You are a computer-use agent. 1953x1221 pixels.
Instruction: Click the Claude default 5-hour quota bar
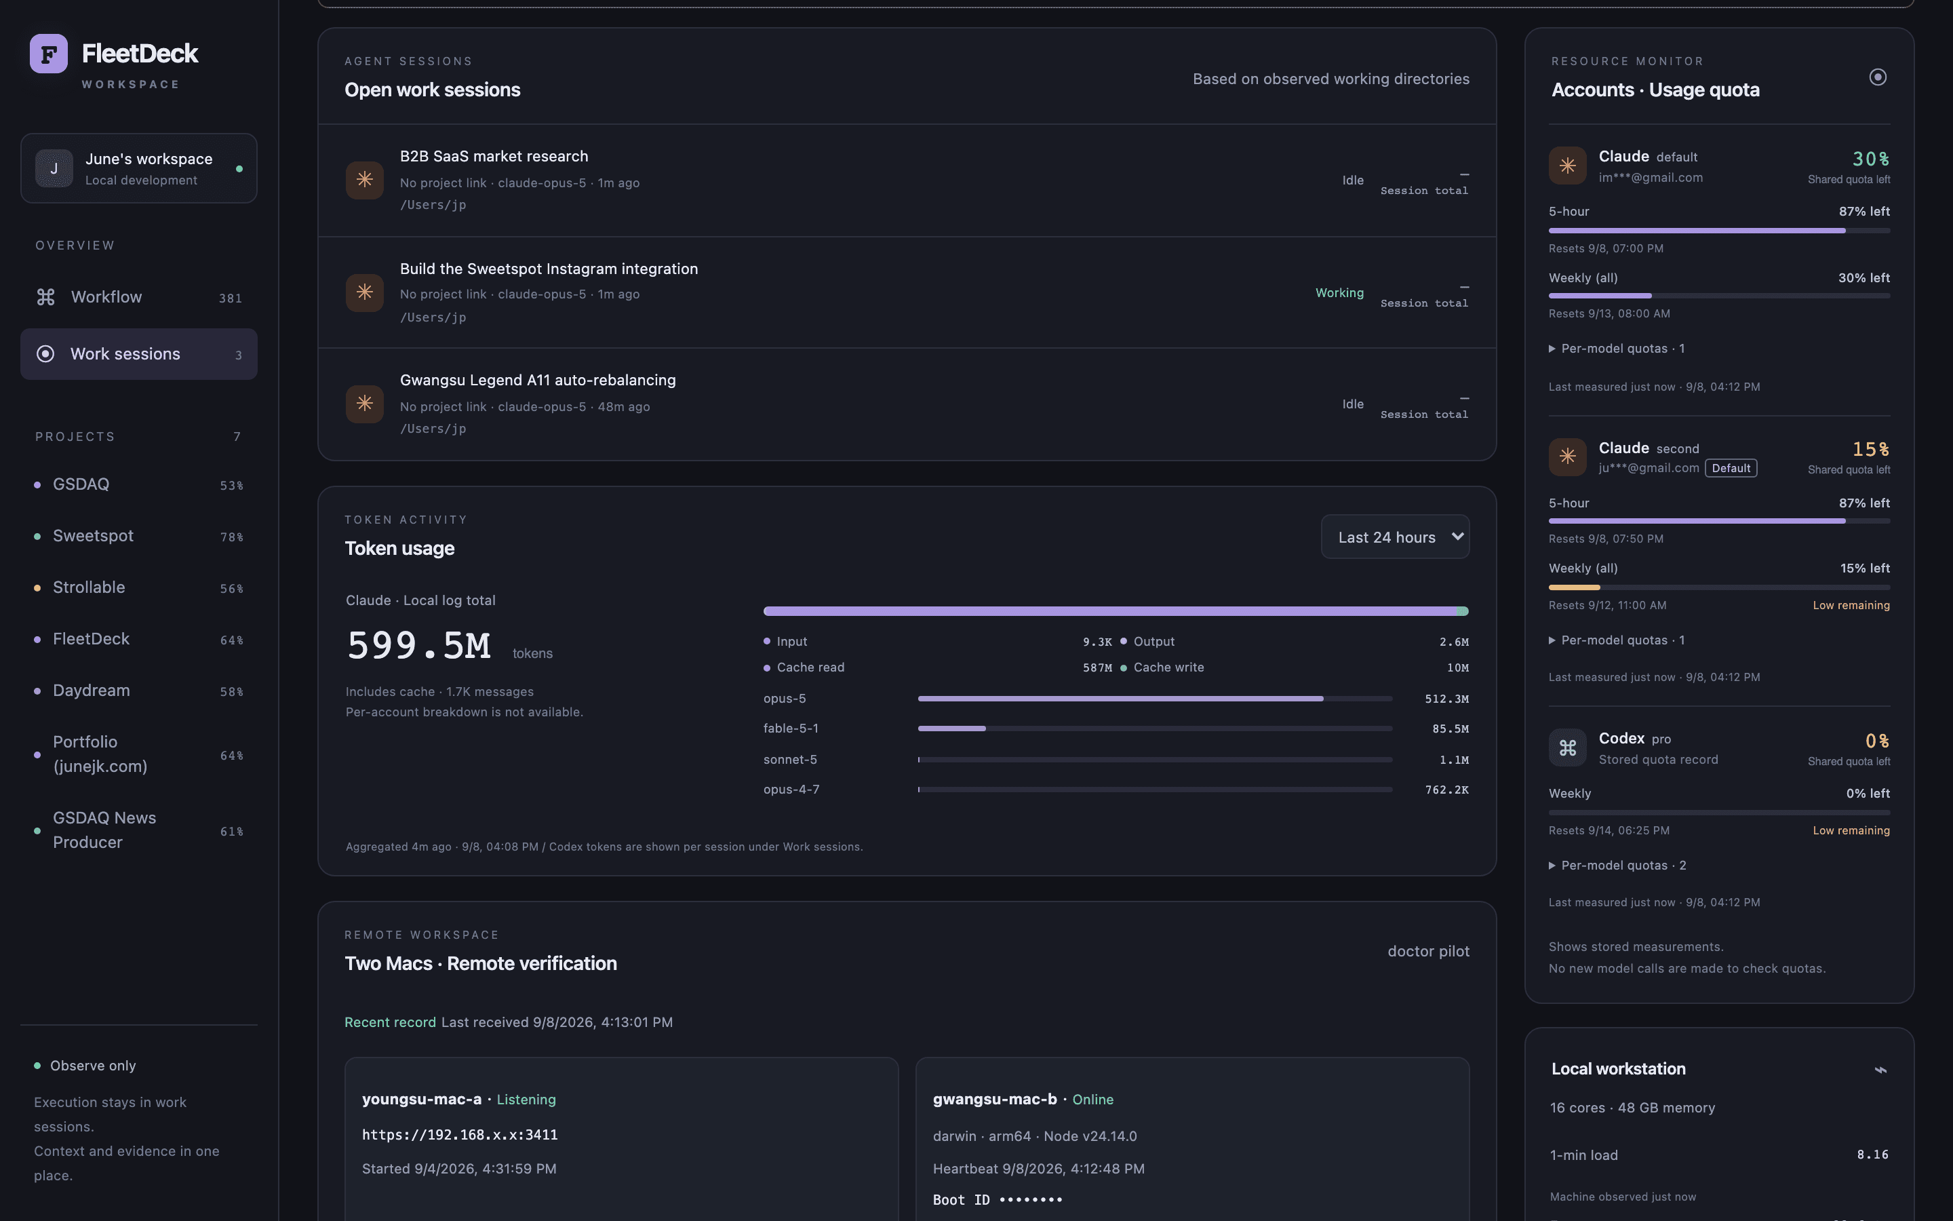(1719, 231)
